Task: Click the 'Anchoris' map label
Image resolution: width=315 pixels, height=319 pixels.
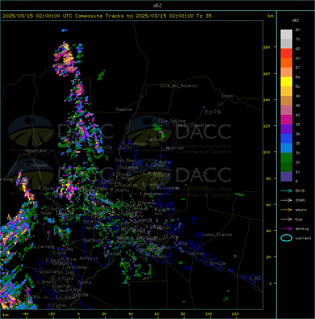Action: point(89,258)
